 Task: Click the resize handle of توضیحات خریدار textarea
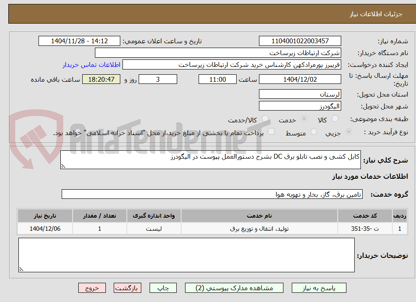[x=21, y=269]
